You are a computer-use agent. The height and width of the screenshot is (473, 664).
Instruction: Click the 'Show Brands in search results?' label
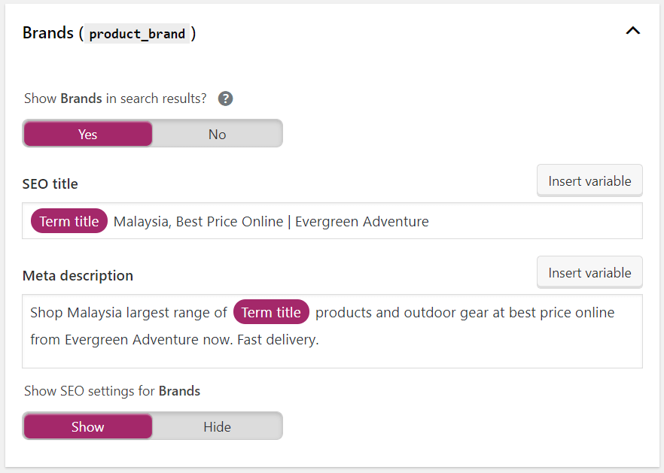pyautogui.click(x=115, y=99)
